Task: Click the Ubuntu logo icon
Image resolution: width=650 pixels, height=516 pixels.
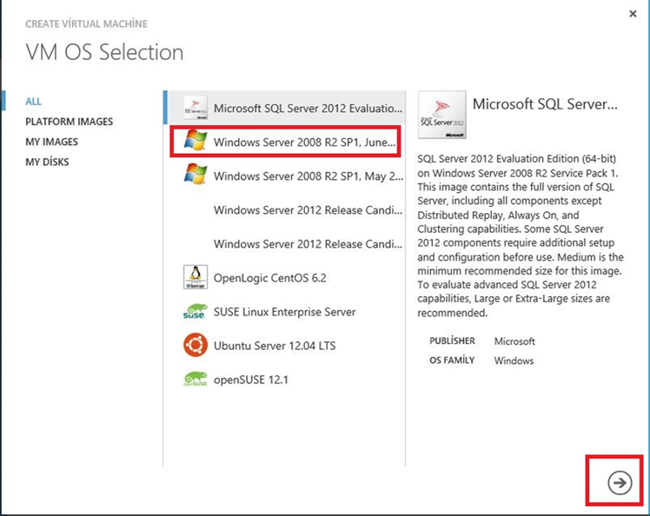Action: tap(196, 345)
